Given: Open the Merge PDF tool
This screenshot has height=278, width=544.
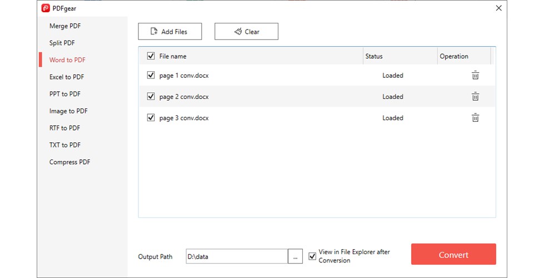Looking at the screenshot, I should tap(65, 26).
